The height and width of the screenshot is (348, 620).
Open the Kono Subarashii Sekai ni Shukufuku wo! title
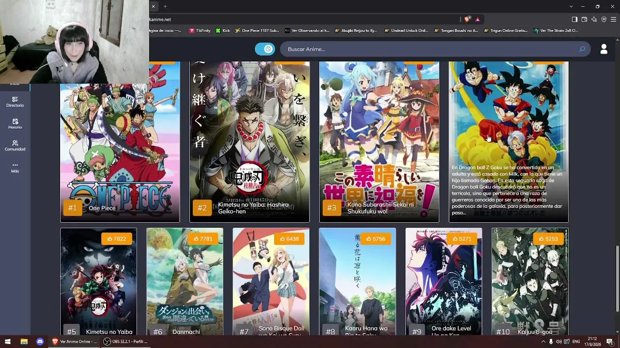(x=381, y=208)
